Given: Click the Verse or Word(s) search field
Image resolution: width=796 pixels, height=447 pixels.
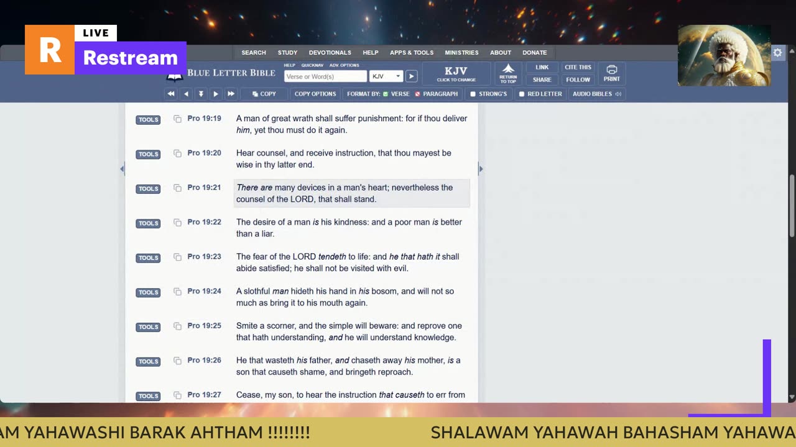Looking at the screenshot, I should click(326, 76).
